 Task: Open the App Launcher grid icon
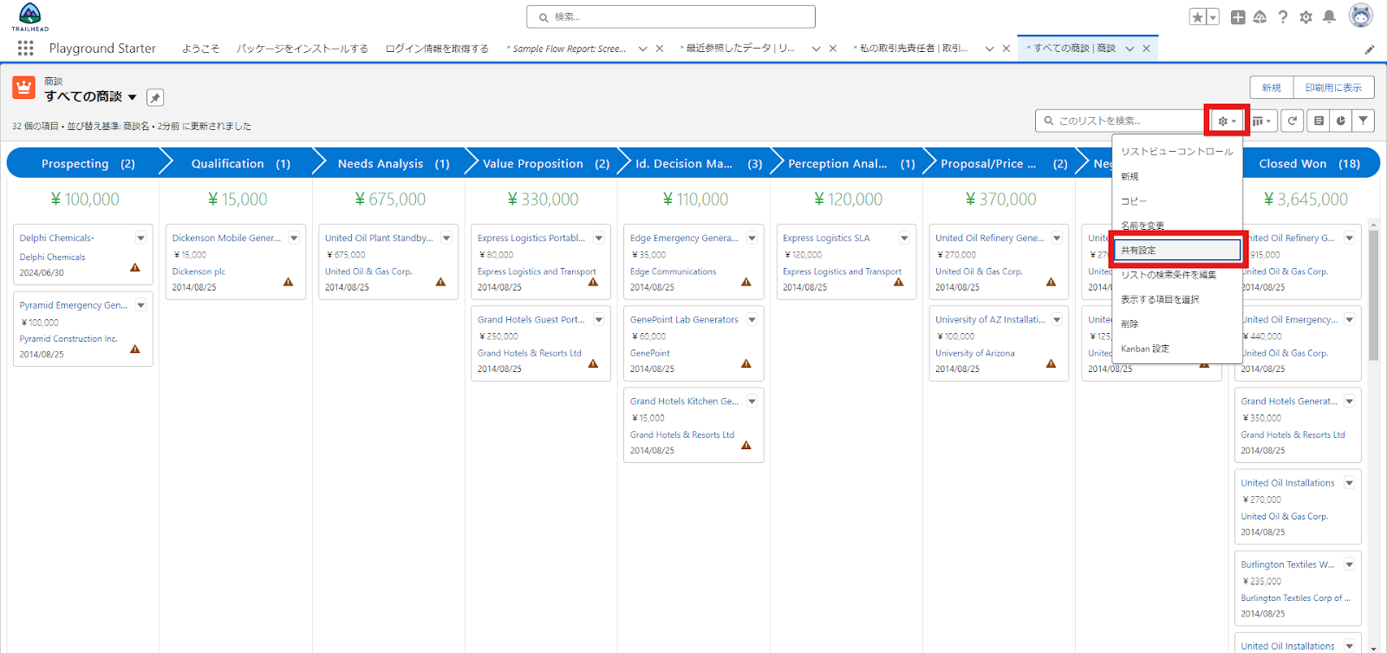coord(25,49)
